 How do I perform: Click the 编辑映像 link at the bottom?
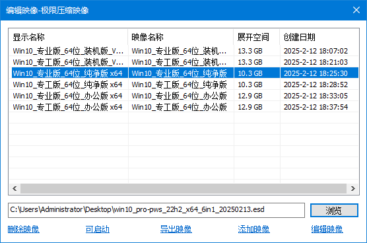click(327, 229)
